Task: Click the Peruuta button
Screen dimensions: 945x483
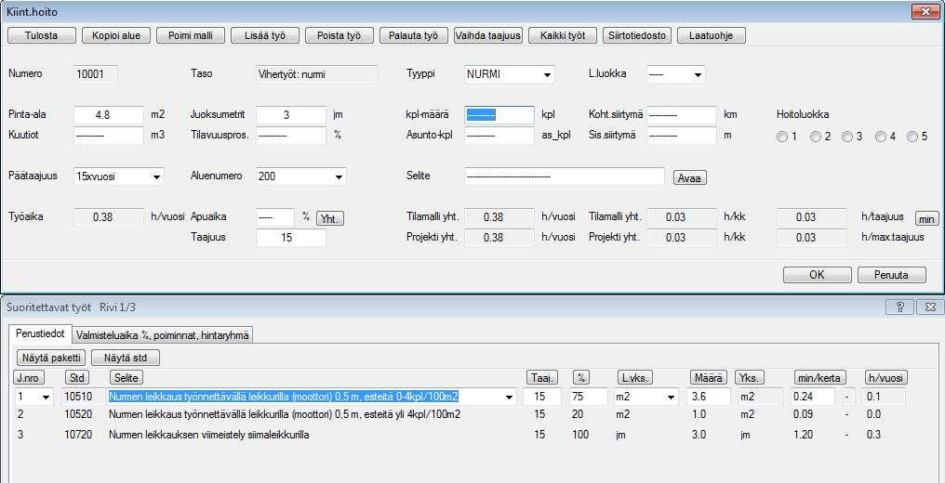Action: [891, 275]
